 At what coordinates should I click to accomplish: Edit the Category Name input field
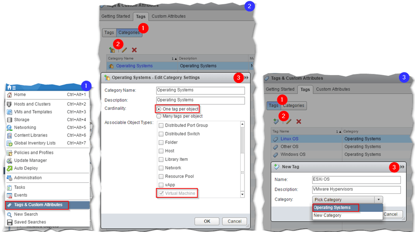(x=200, y=91)
